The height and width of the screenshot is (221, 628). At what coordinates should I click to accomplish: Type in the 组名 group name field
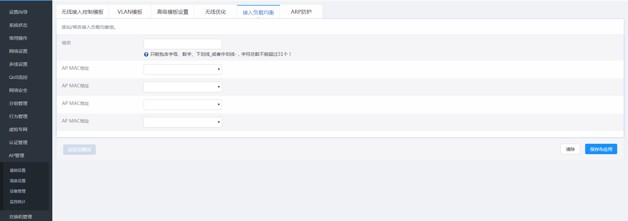point(183,44)
